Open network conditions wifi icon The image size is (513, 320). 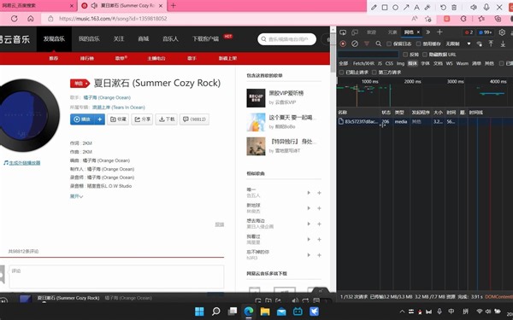(x=480, y=44)
